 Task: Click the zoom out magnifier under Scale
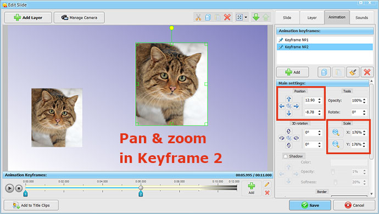(x=336, y=144)
